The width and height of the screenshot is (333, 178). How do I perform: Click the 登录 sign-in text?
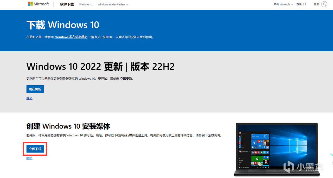[316, 4]
